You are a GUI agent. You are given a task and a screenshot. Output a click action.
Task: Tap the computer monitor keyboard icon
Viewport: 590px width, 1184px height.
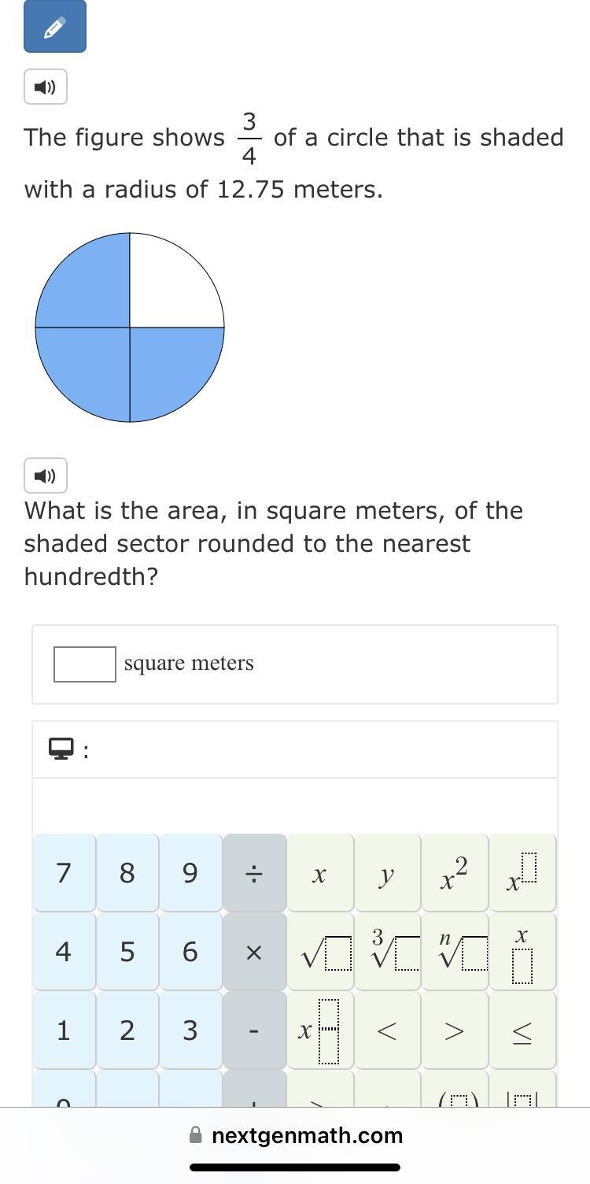click(61, 749)
